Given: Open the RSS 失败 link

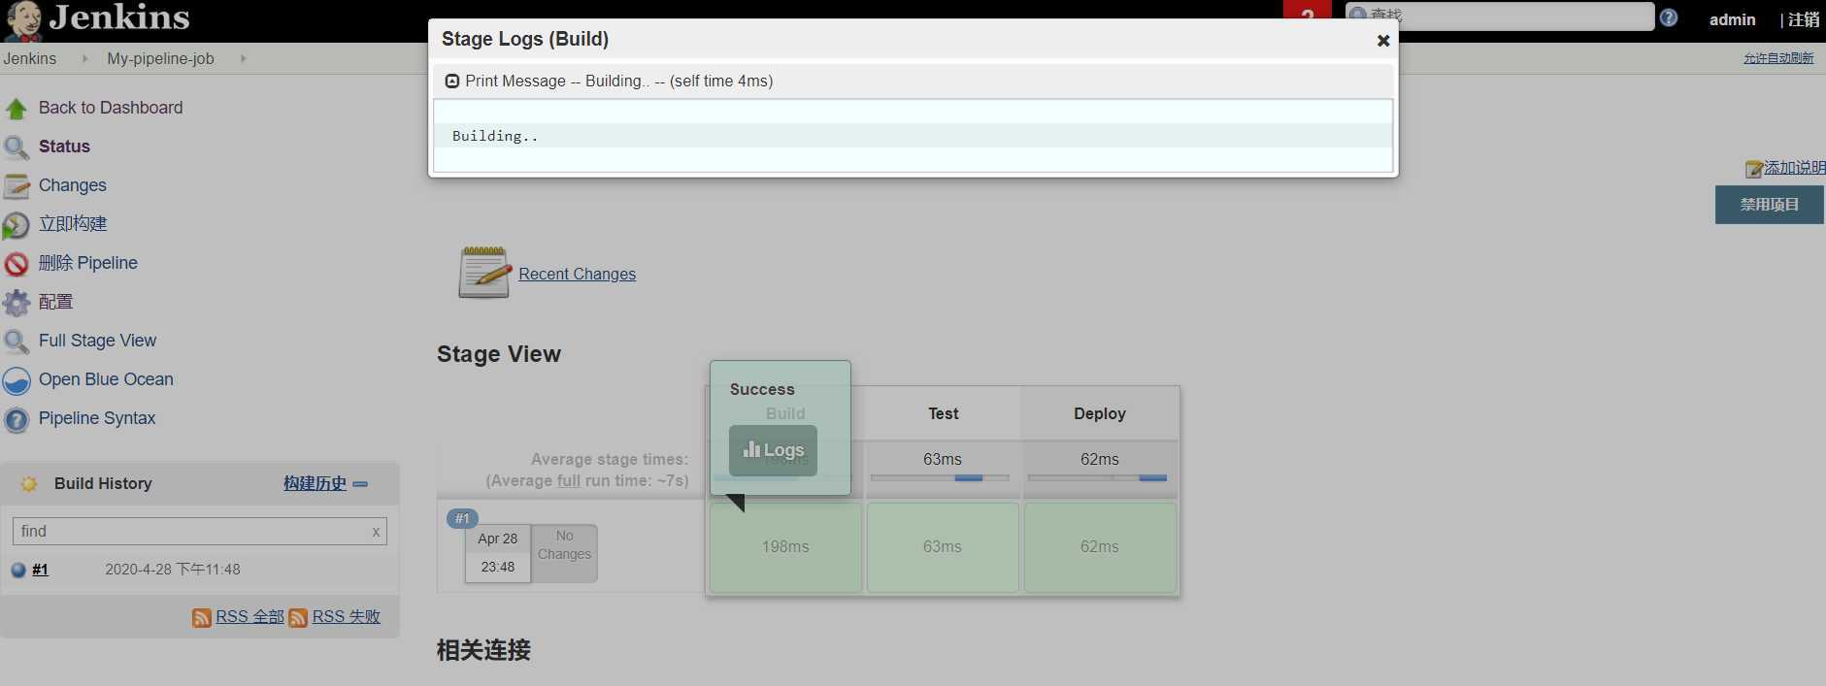Looking at the screenshot, I should [x=346, y=617].
